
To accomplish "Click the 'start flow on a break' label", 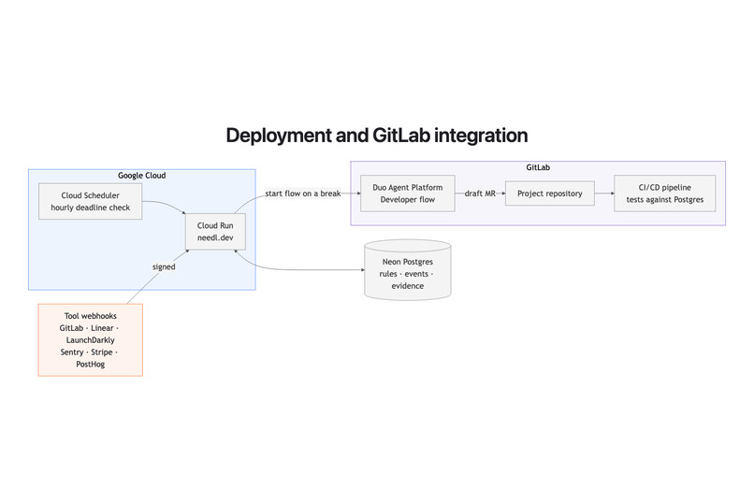I will click(x=303, y=194).
